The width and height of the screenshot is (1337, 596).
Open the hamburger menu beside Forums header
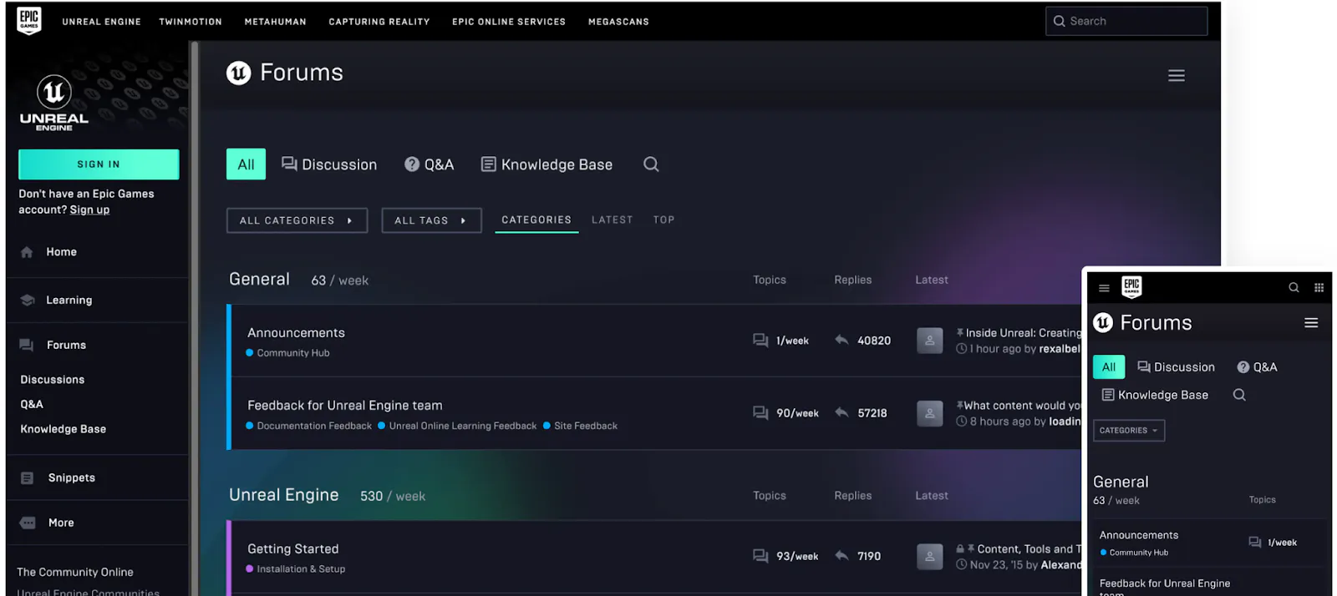click(1176, 76)
